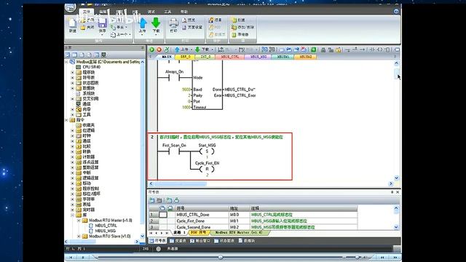Open the Tools ribbon tab

pyautogui.click(x=167, y=12)
